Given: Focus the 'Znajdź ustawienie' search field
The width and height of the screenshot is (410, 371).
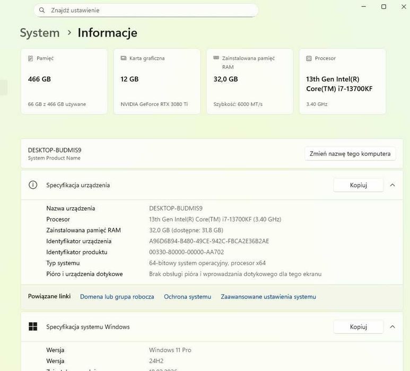Looking at the screenshot, I should point(146,10).
